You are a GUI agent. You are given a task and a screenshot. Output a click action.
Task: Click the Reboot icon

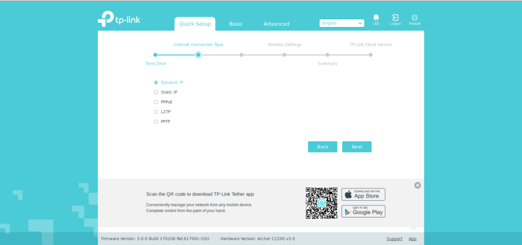coord(414,18)
